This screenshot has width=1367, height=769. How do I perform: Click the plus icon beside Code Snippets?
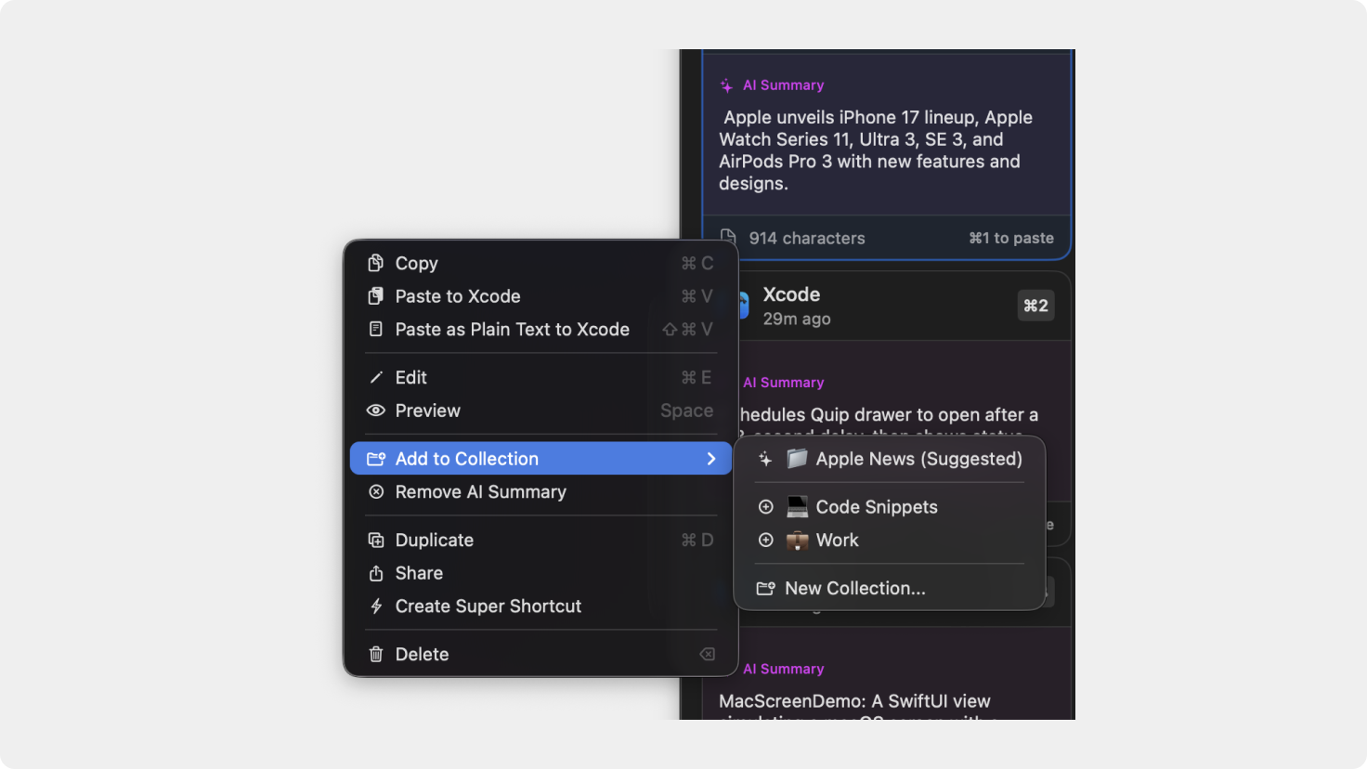click(766, 507)
